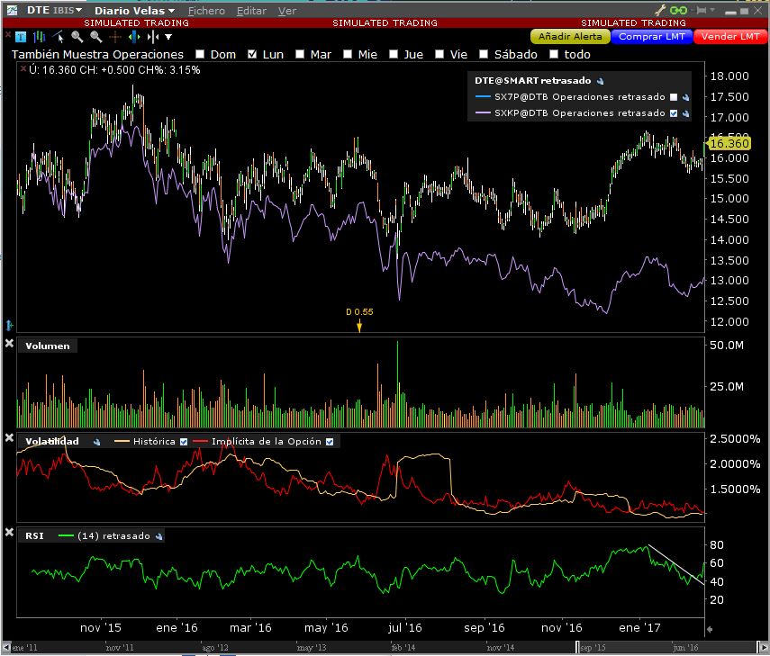Image resolution: width=770 pixels, height=656 pixels.
Task: Open chart configuration wrench icon
Action: point(660,10)
